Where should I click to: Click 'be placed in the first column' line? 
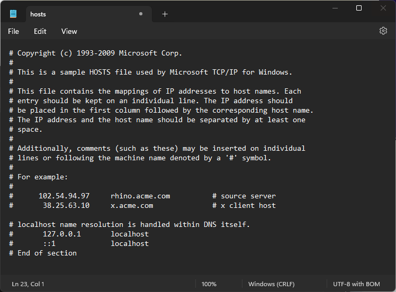(161, 111)
